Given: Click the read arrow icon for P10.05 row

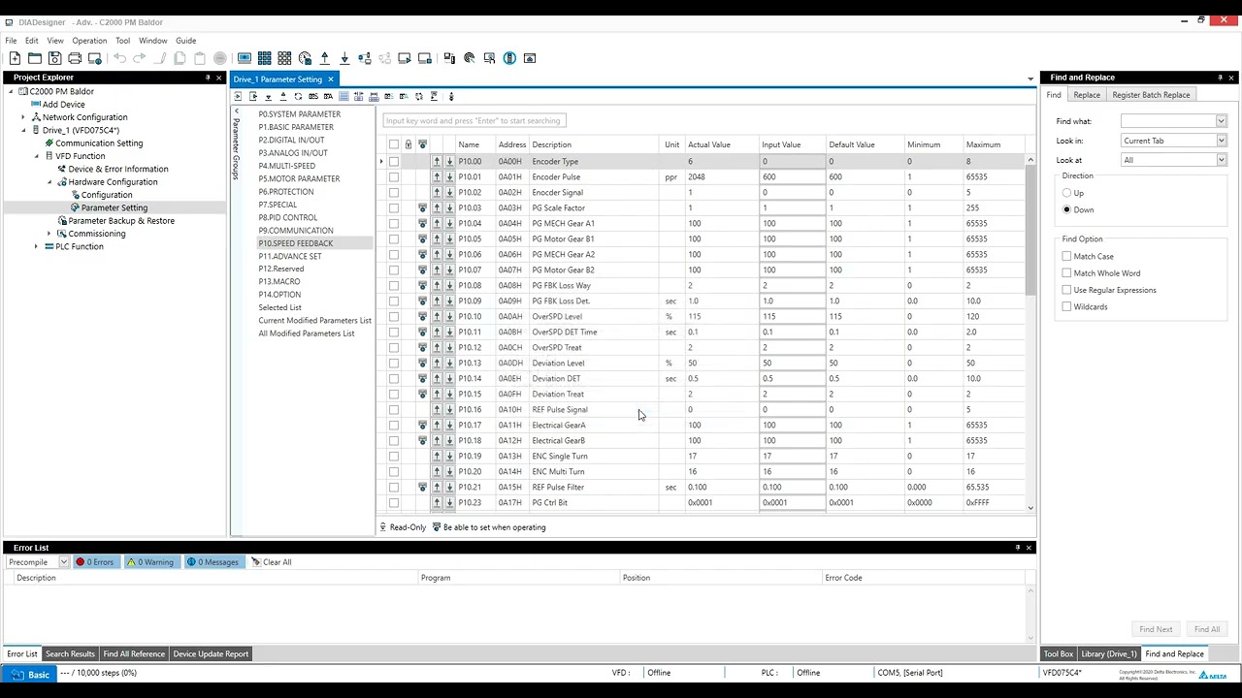Looking at the screenshot, I should (437, 238).
